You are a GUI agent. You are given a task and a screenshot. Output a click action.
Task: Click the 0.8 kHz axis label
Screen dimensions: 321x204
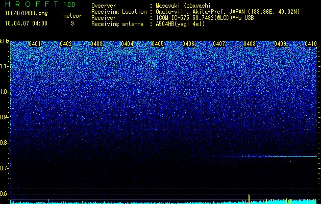click(x=4, y=143)
